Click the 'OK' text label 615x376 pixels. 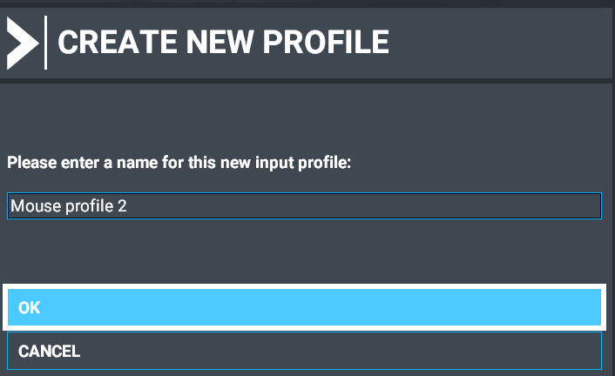(29, 307)
